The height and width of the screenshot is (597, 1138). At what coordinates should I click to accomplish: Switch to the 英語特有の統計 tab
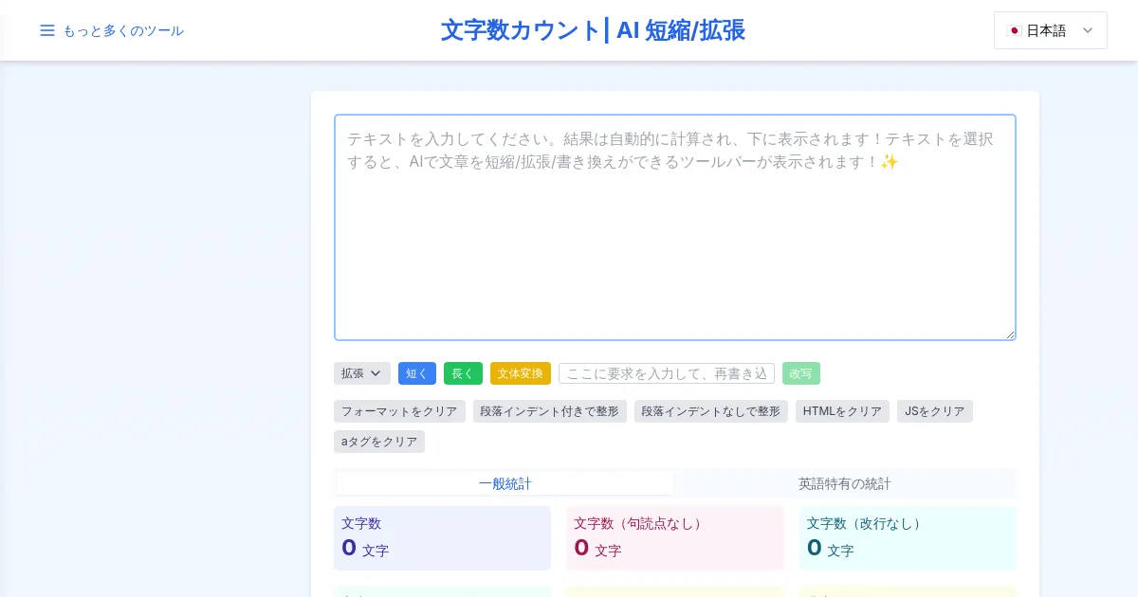(844, 483)
